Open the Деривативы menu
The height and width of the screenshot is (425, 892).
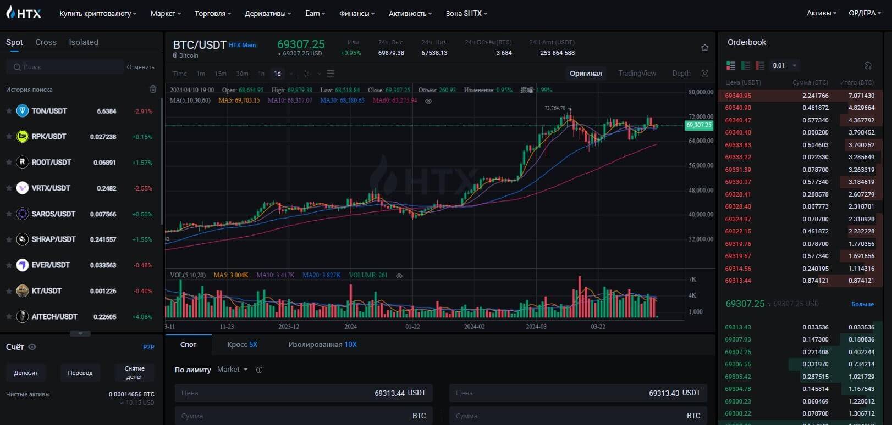point(268,13)
